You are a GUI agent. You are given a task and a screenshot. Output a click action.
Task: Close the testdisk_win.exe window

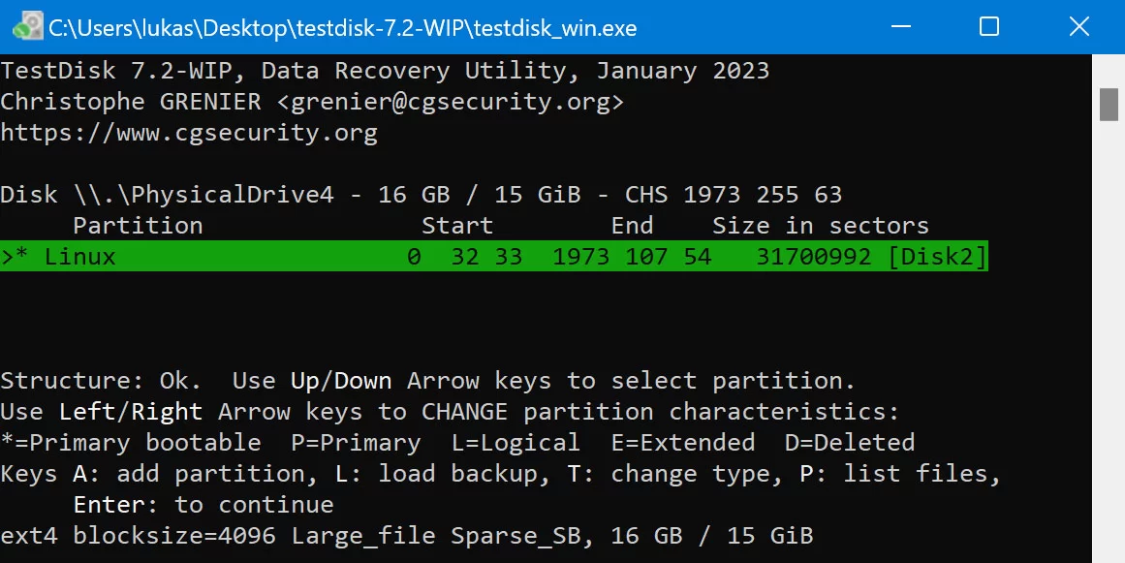click(1079, 27)
